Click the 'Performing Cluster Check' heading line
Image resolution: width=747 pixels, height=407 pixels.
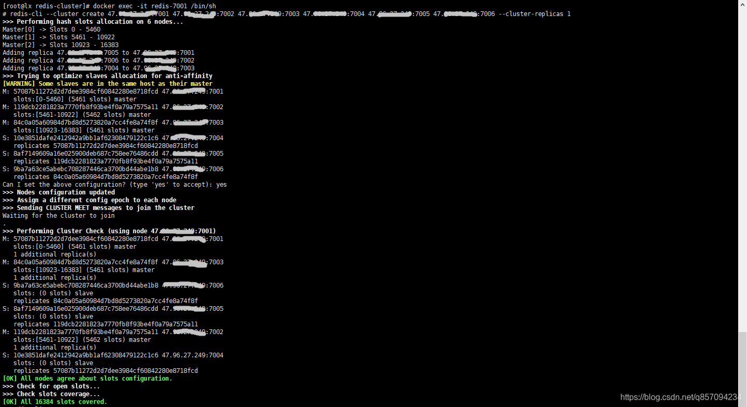click(109, 231)
